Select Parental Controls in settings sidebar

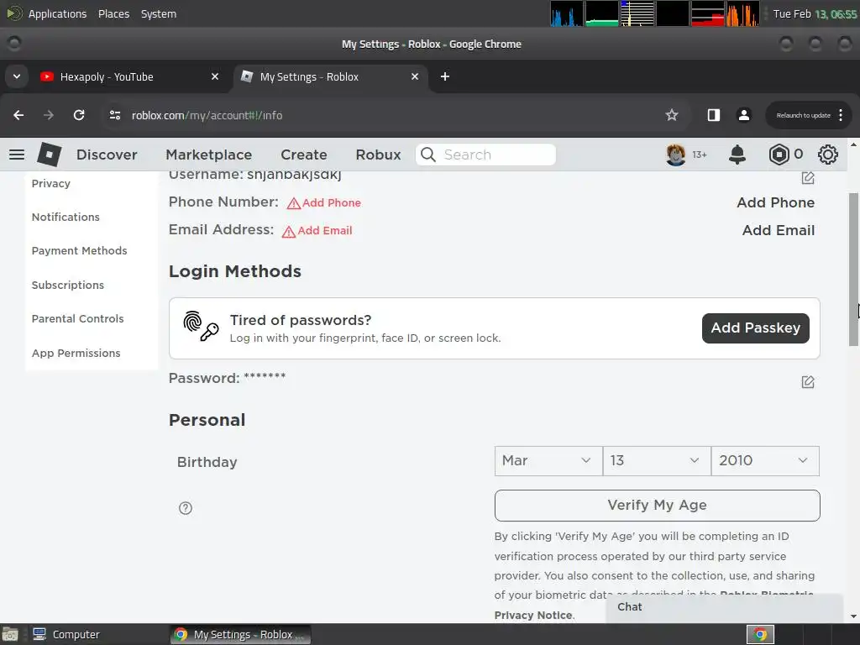(x=78, y=318)
